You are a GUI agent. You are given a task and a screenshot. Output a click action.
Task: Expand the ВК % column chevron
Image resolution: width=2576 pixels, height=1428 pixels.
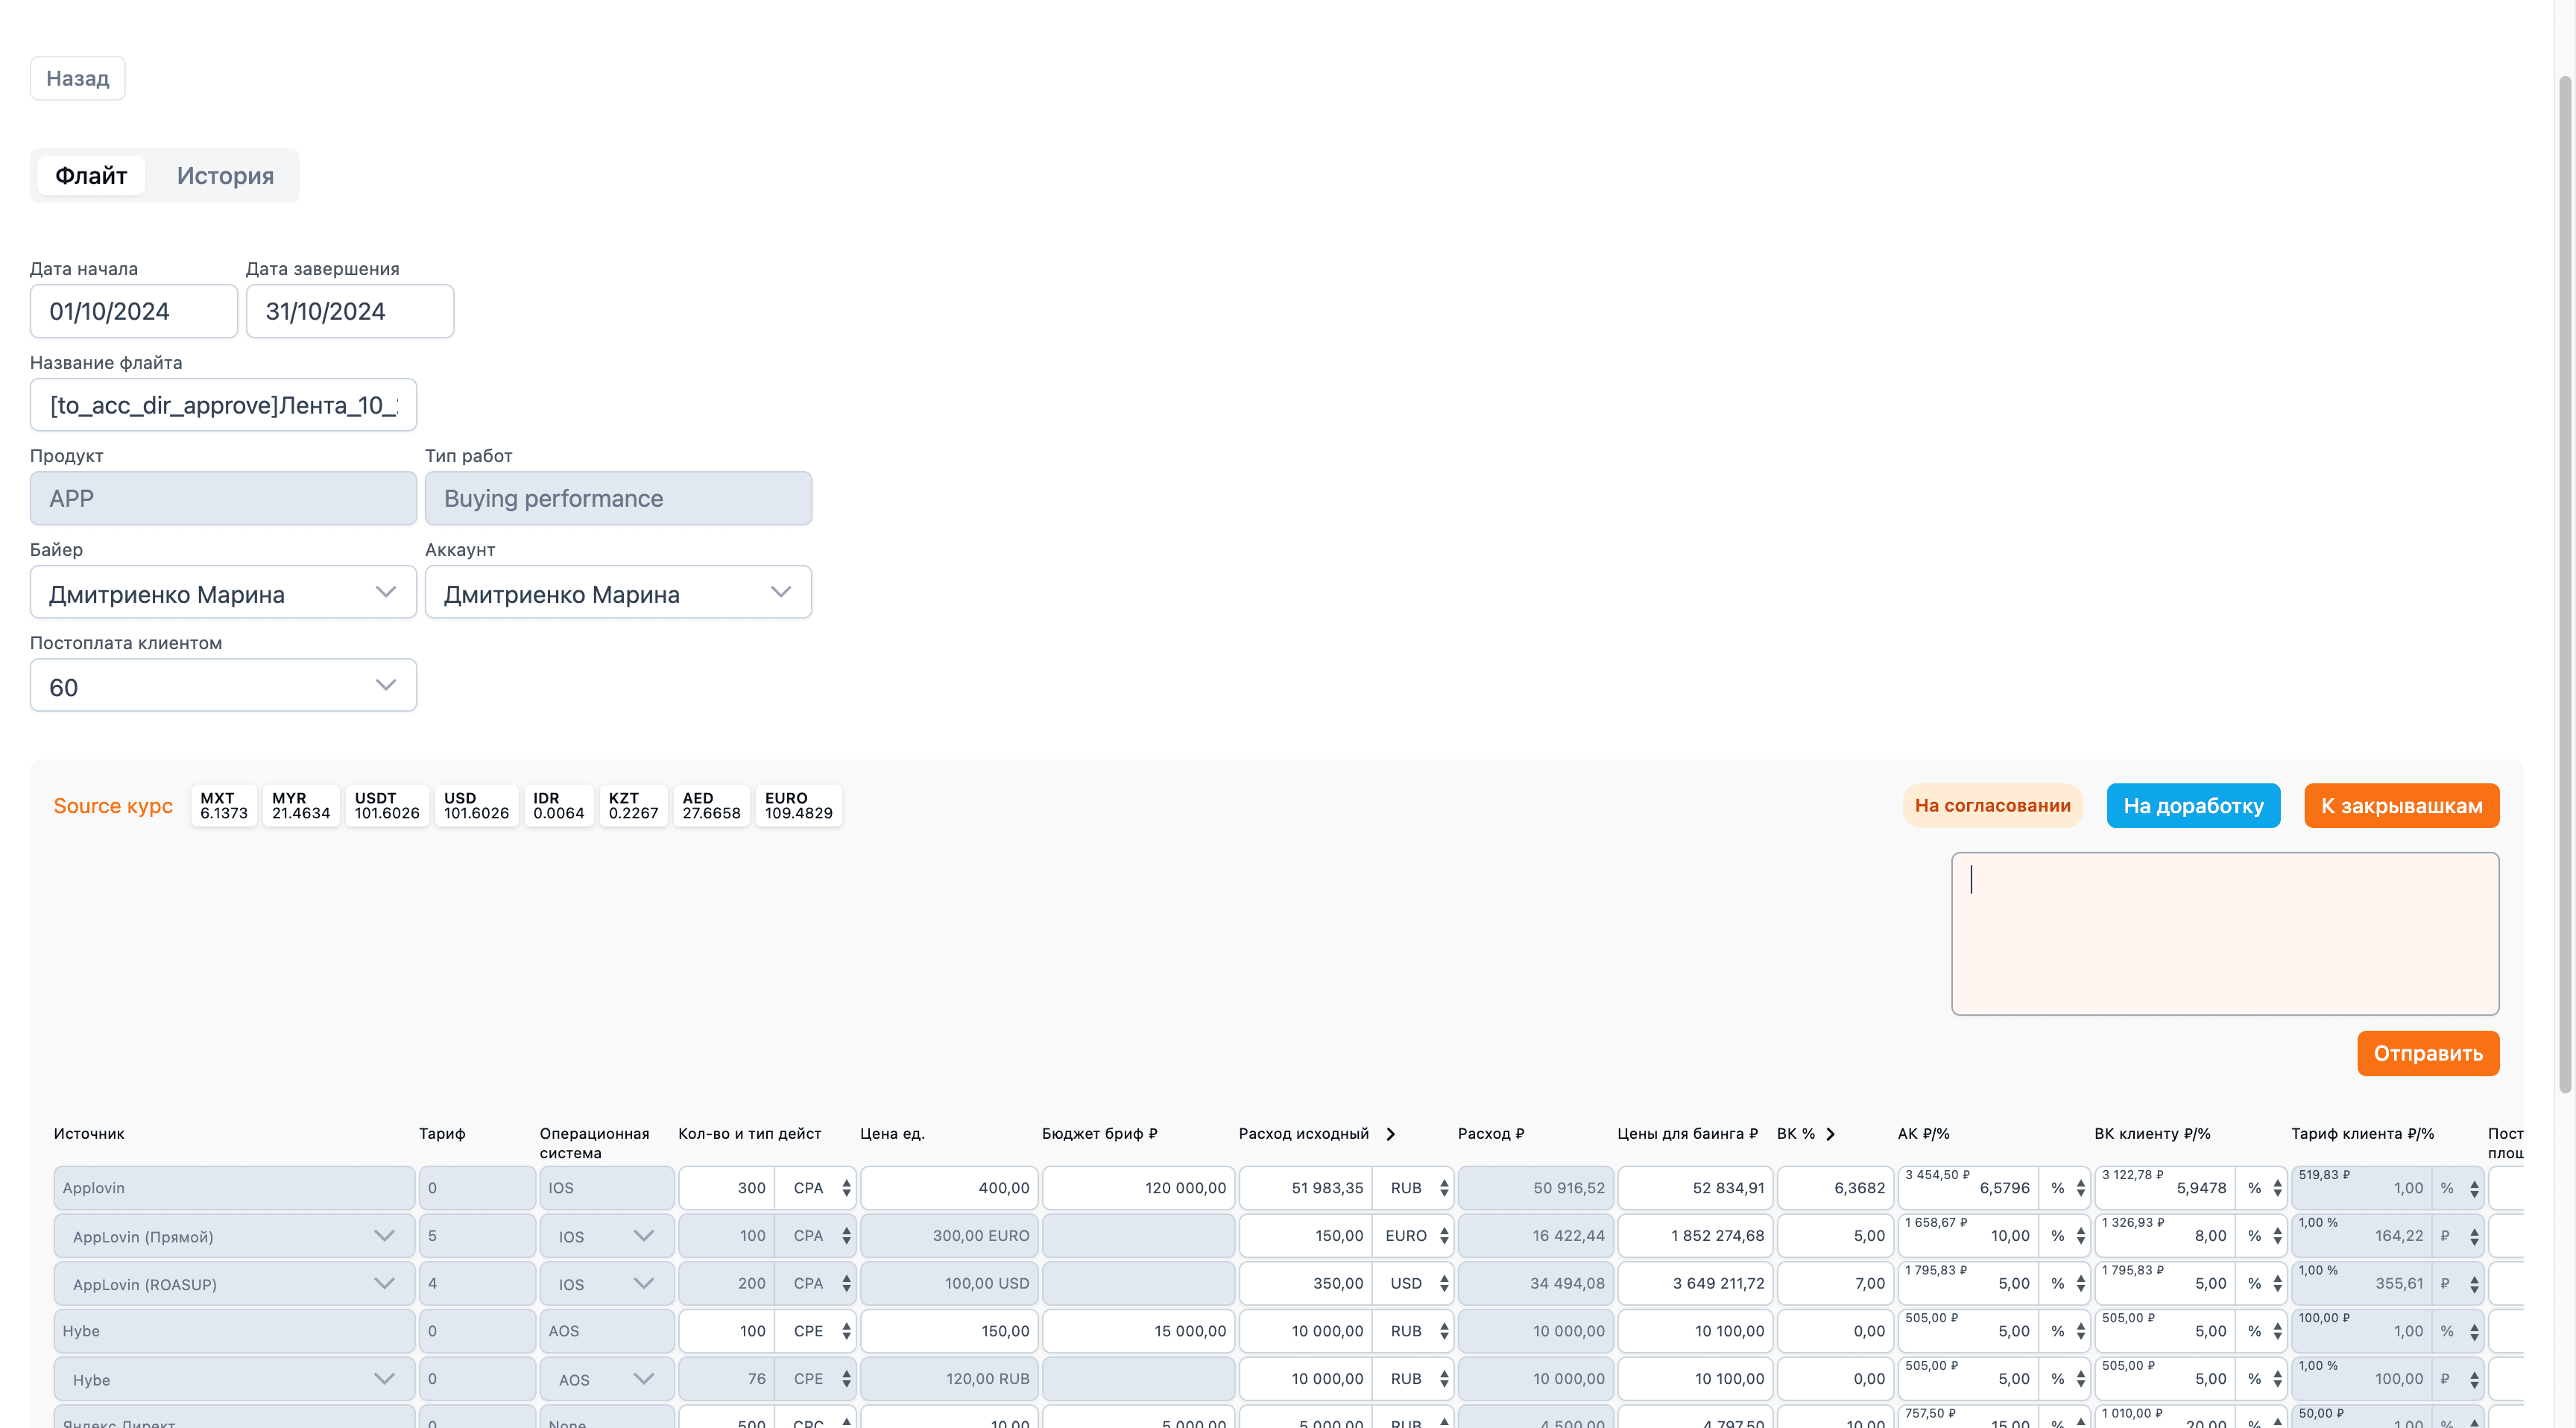(x=1830, y=1134)
